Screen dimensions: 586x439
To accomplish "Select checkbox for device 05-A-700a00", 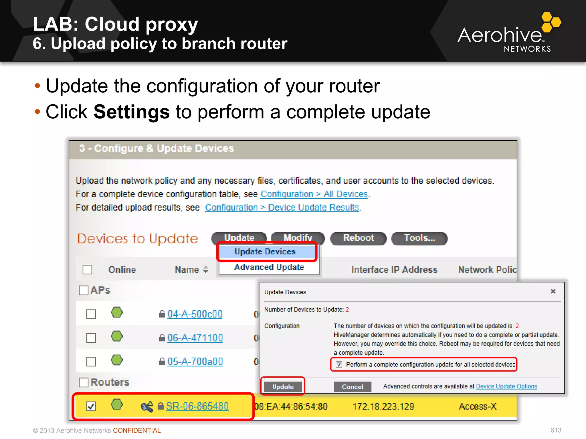I will point(91,362).
